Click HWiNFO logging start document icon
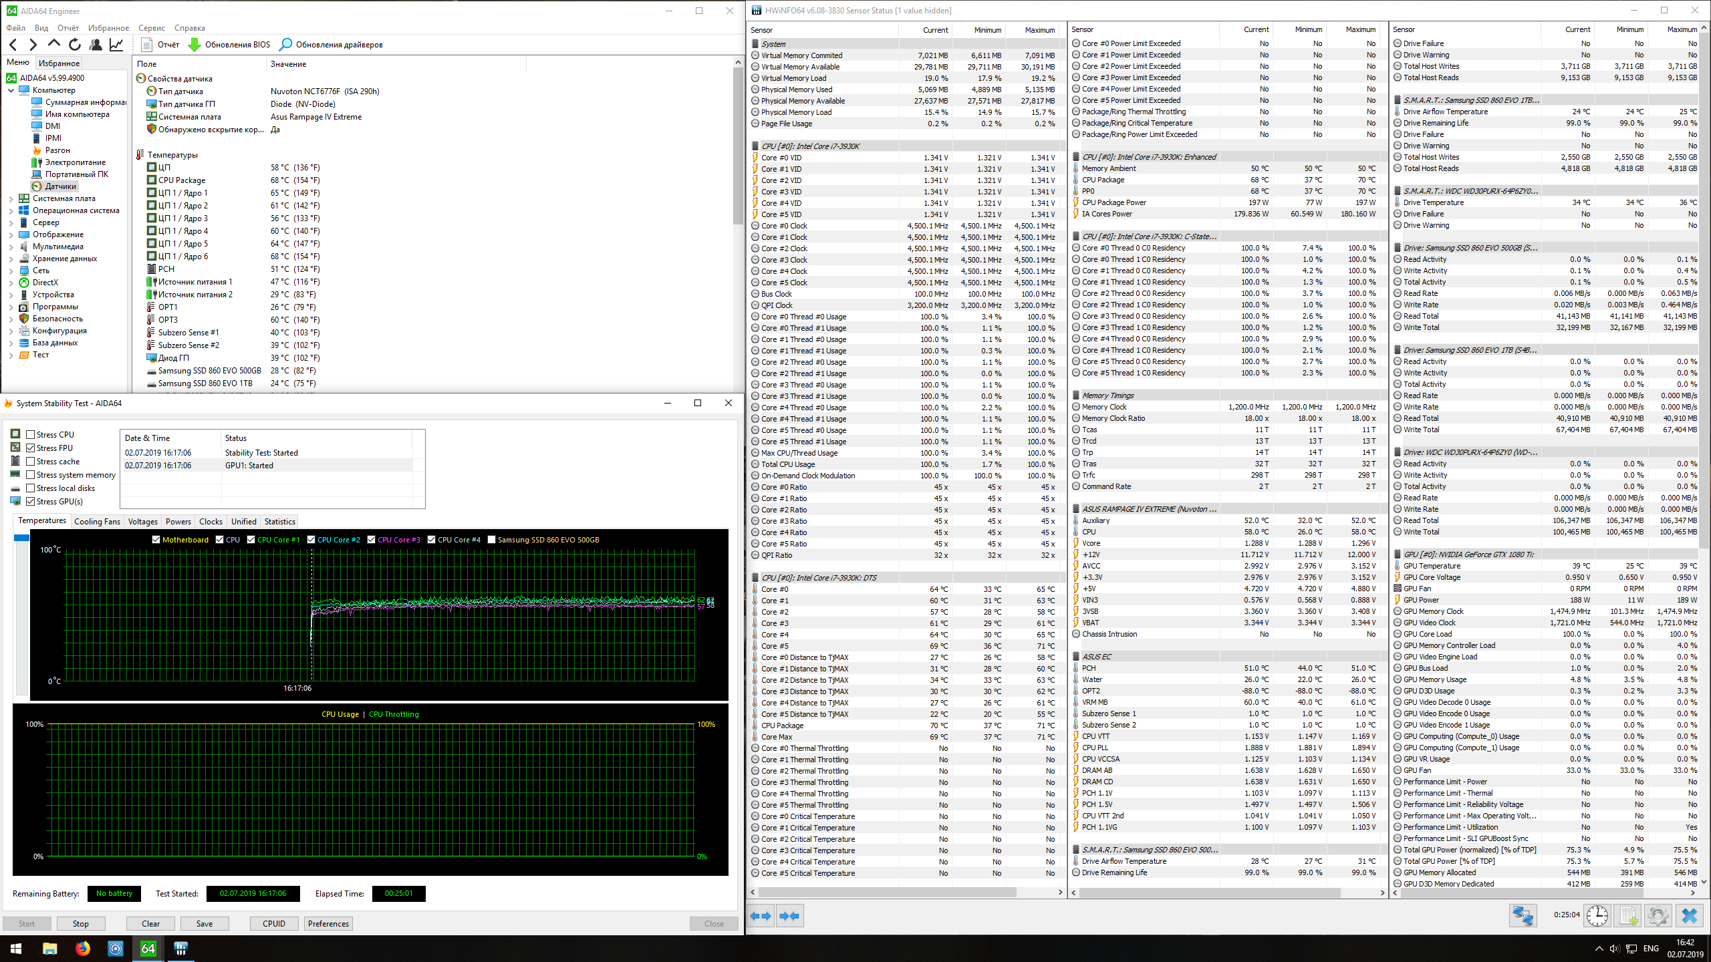Viewport: 1711px width, 962px height. 1627,915
